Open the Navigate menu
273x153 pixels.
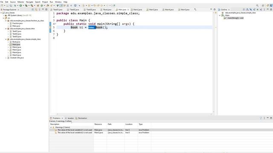(29, 2)
